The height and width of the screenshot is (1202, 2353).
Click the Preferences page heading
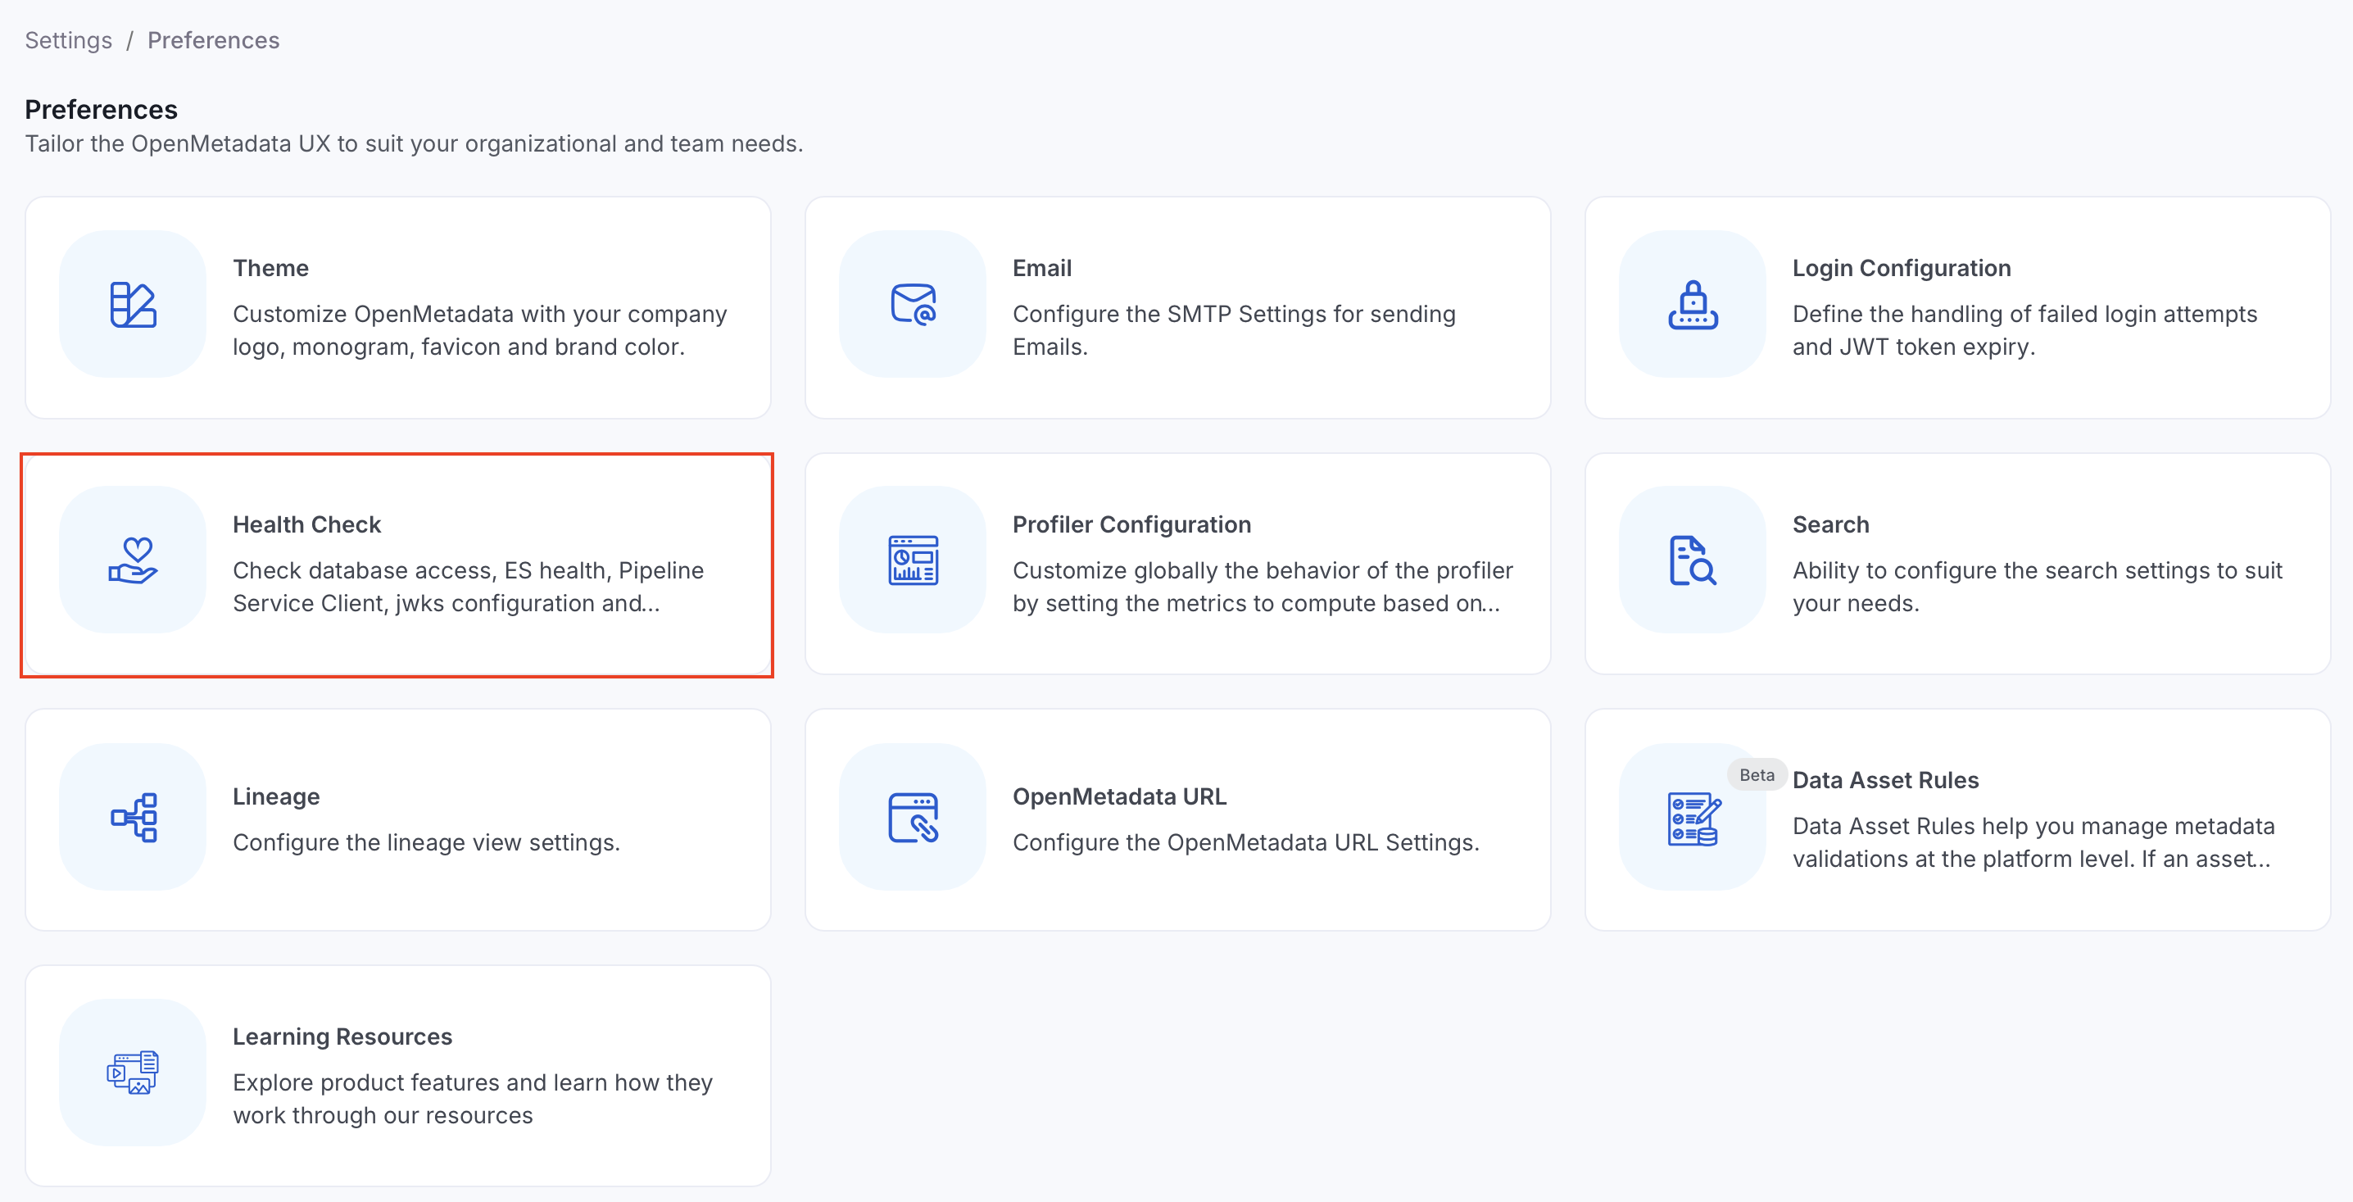pyautogui.click(x=102, y=110)
